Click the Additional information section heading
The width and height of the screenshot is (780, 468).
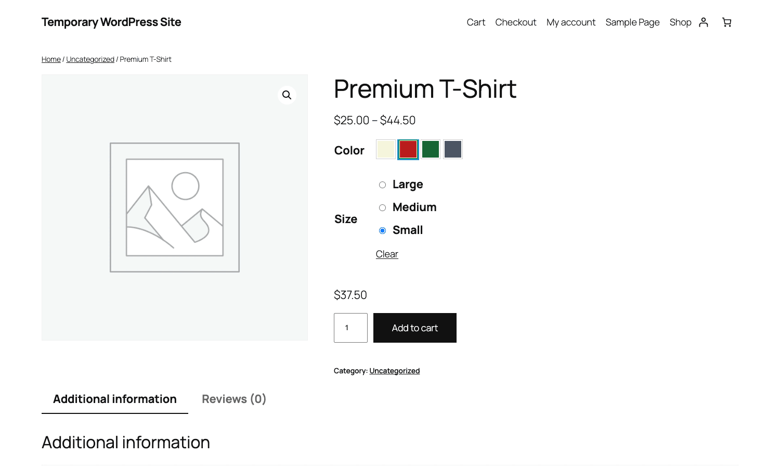pyautogui.click(x=126, y=442)
